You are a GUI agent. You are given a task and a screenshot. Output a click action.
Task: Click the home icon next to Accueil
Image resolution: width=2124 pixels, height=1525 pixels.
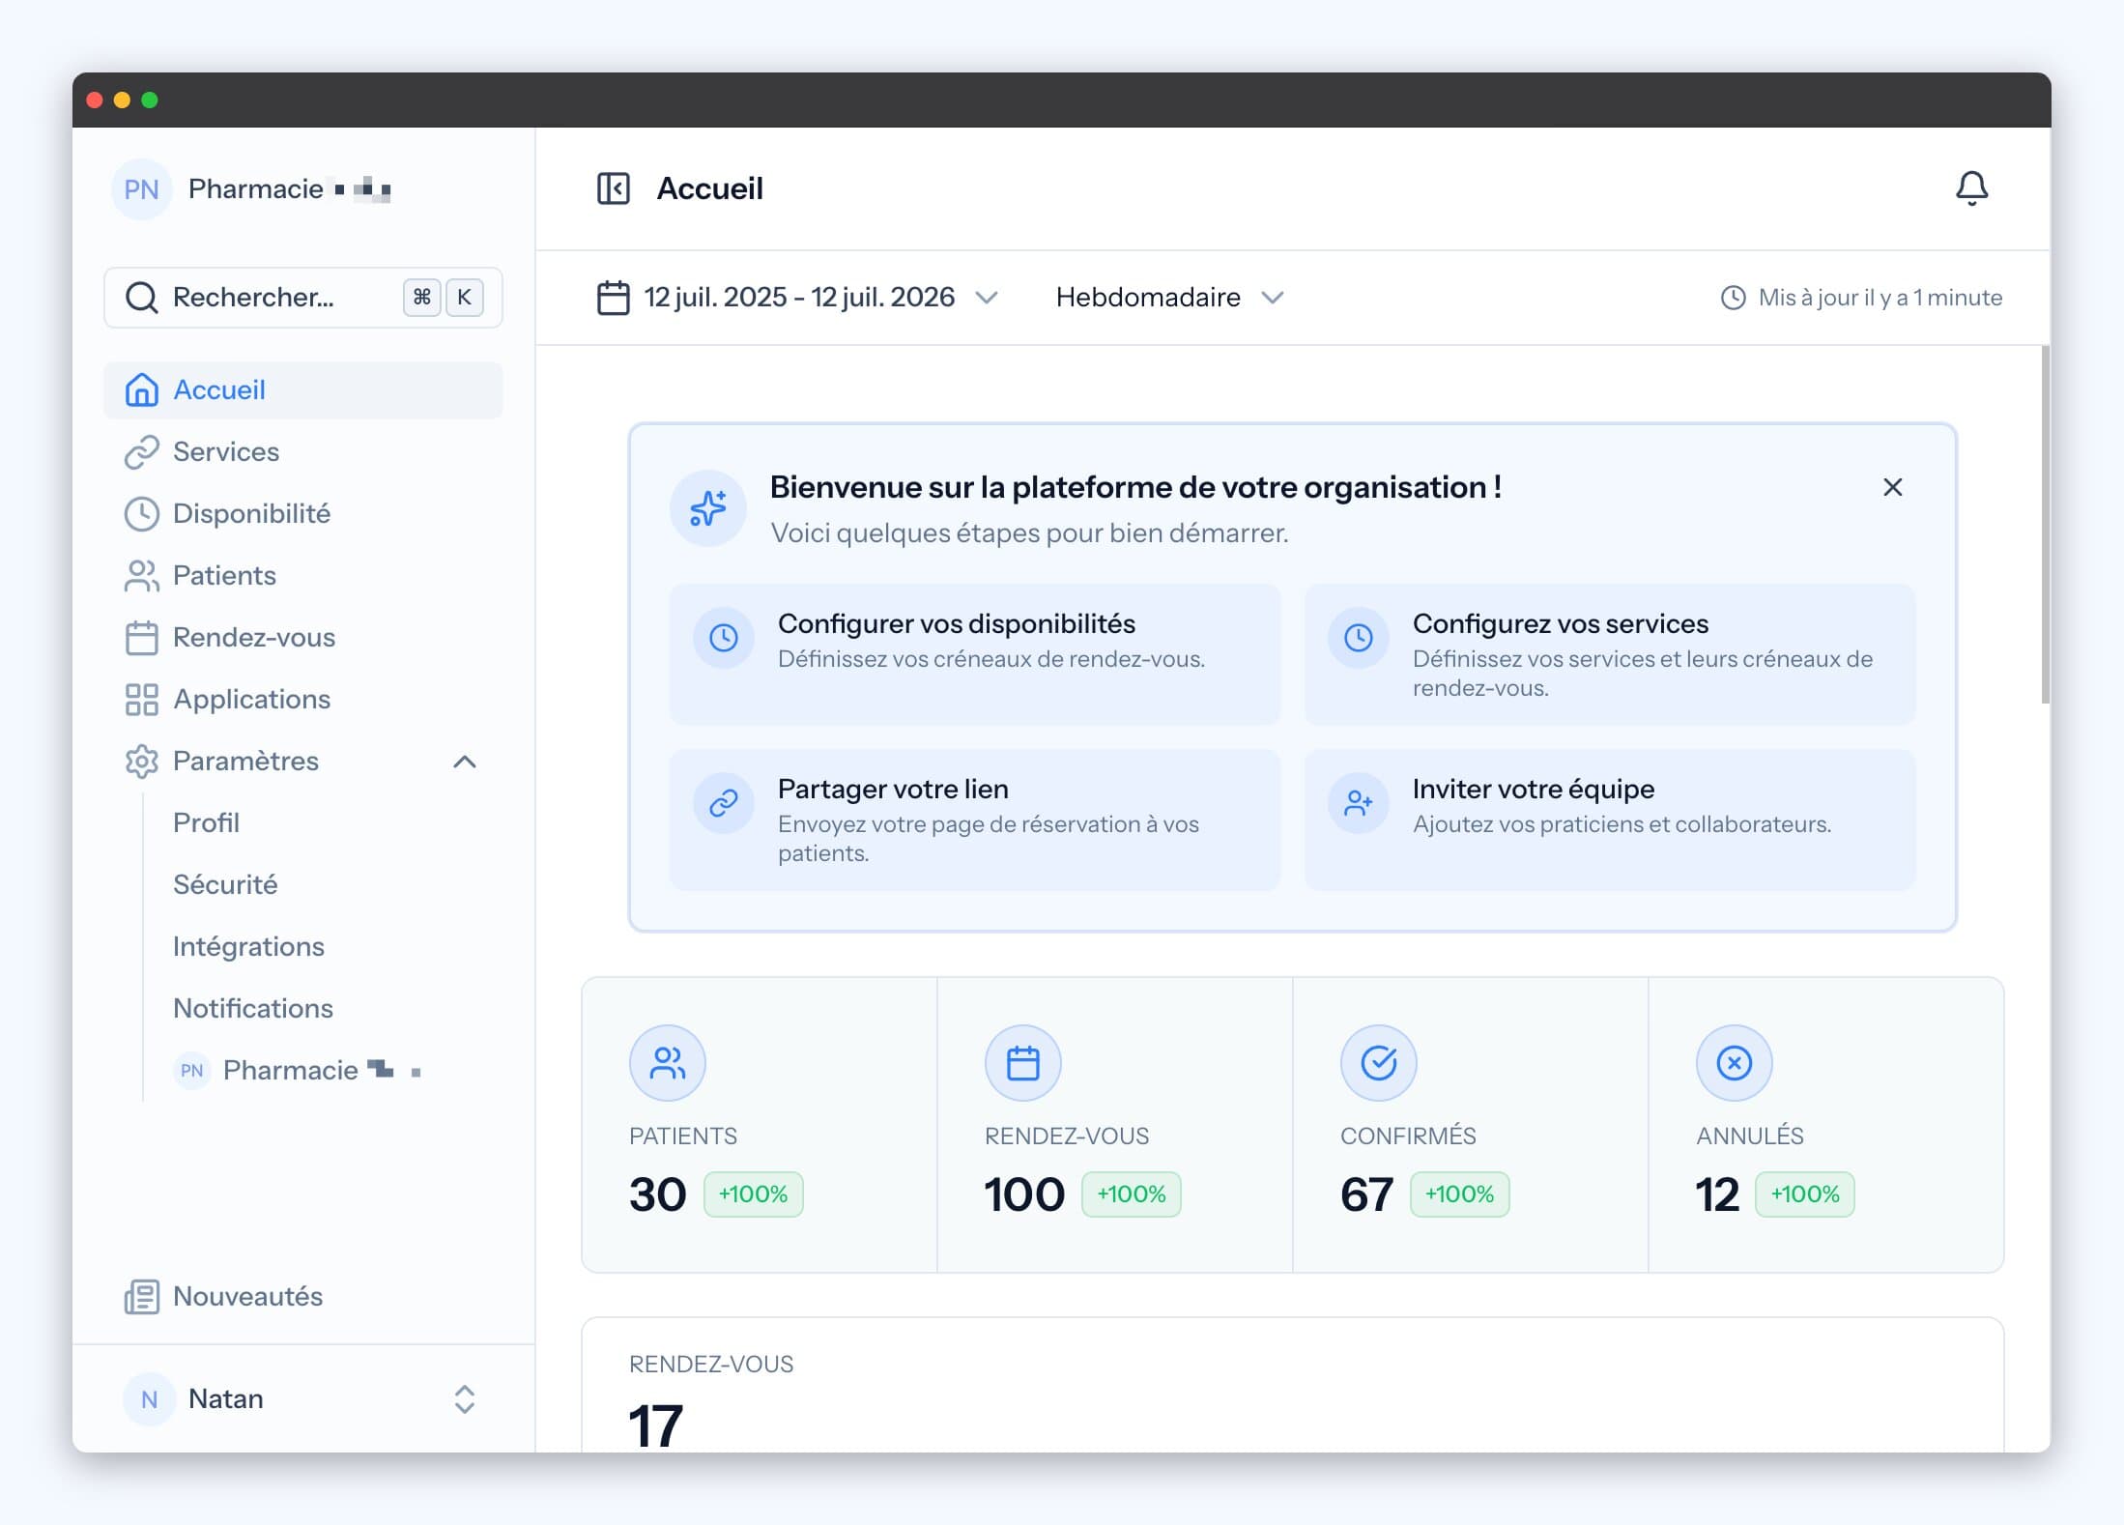point(141,389)
